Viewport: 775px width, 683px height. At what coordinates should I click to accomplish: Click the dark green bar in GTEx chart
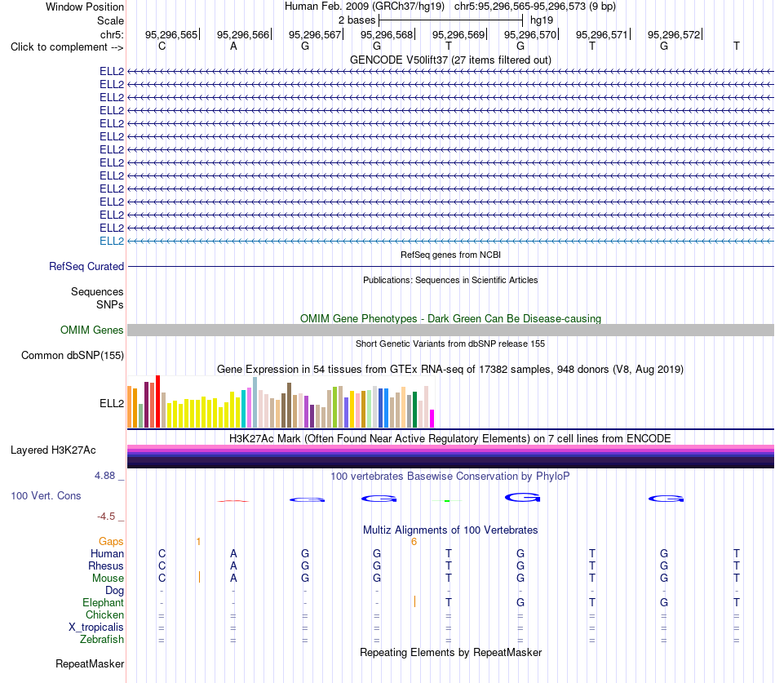414,410
